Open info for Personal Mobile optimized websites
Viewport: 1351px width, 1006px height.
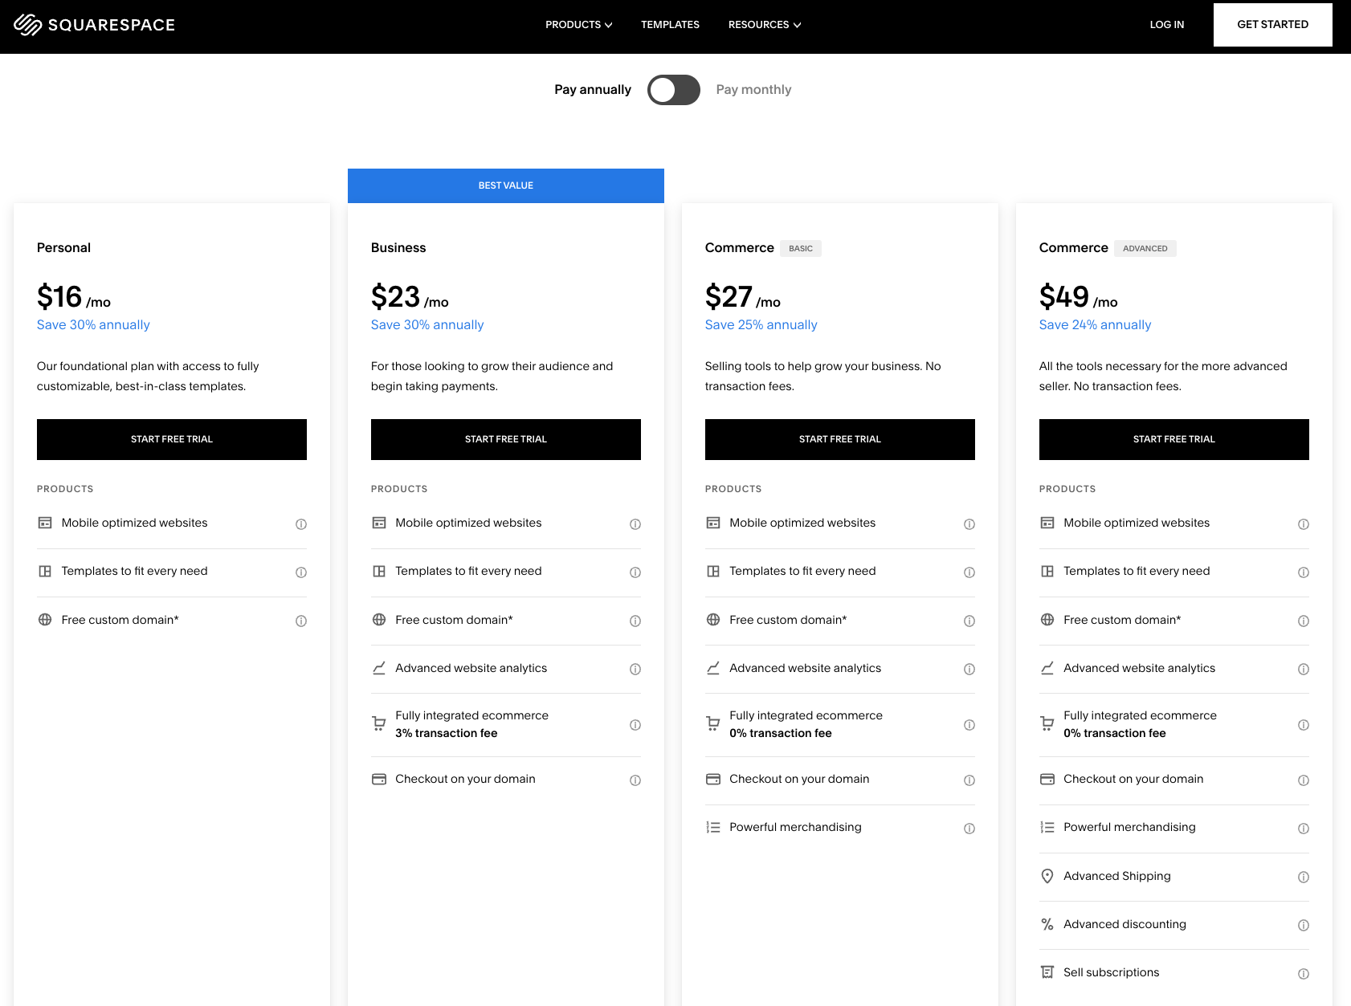coord(301,524)
